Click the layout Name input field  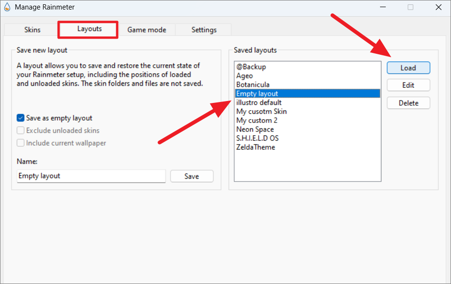[91, 176]
